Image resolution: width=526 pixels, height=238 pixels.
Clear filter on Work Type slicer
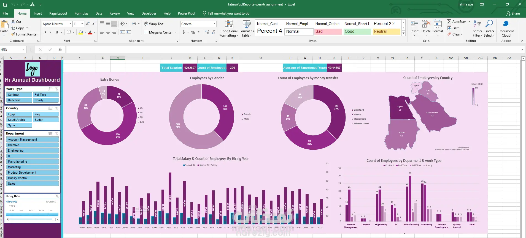(56, 89)
